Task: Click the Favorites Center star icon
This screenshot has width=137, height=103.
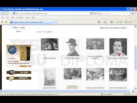Action: coord(2,22)
